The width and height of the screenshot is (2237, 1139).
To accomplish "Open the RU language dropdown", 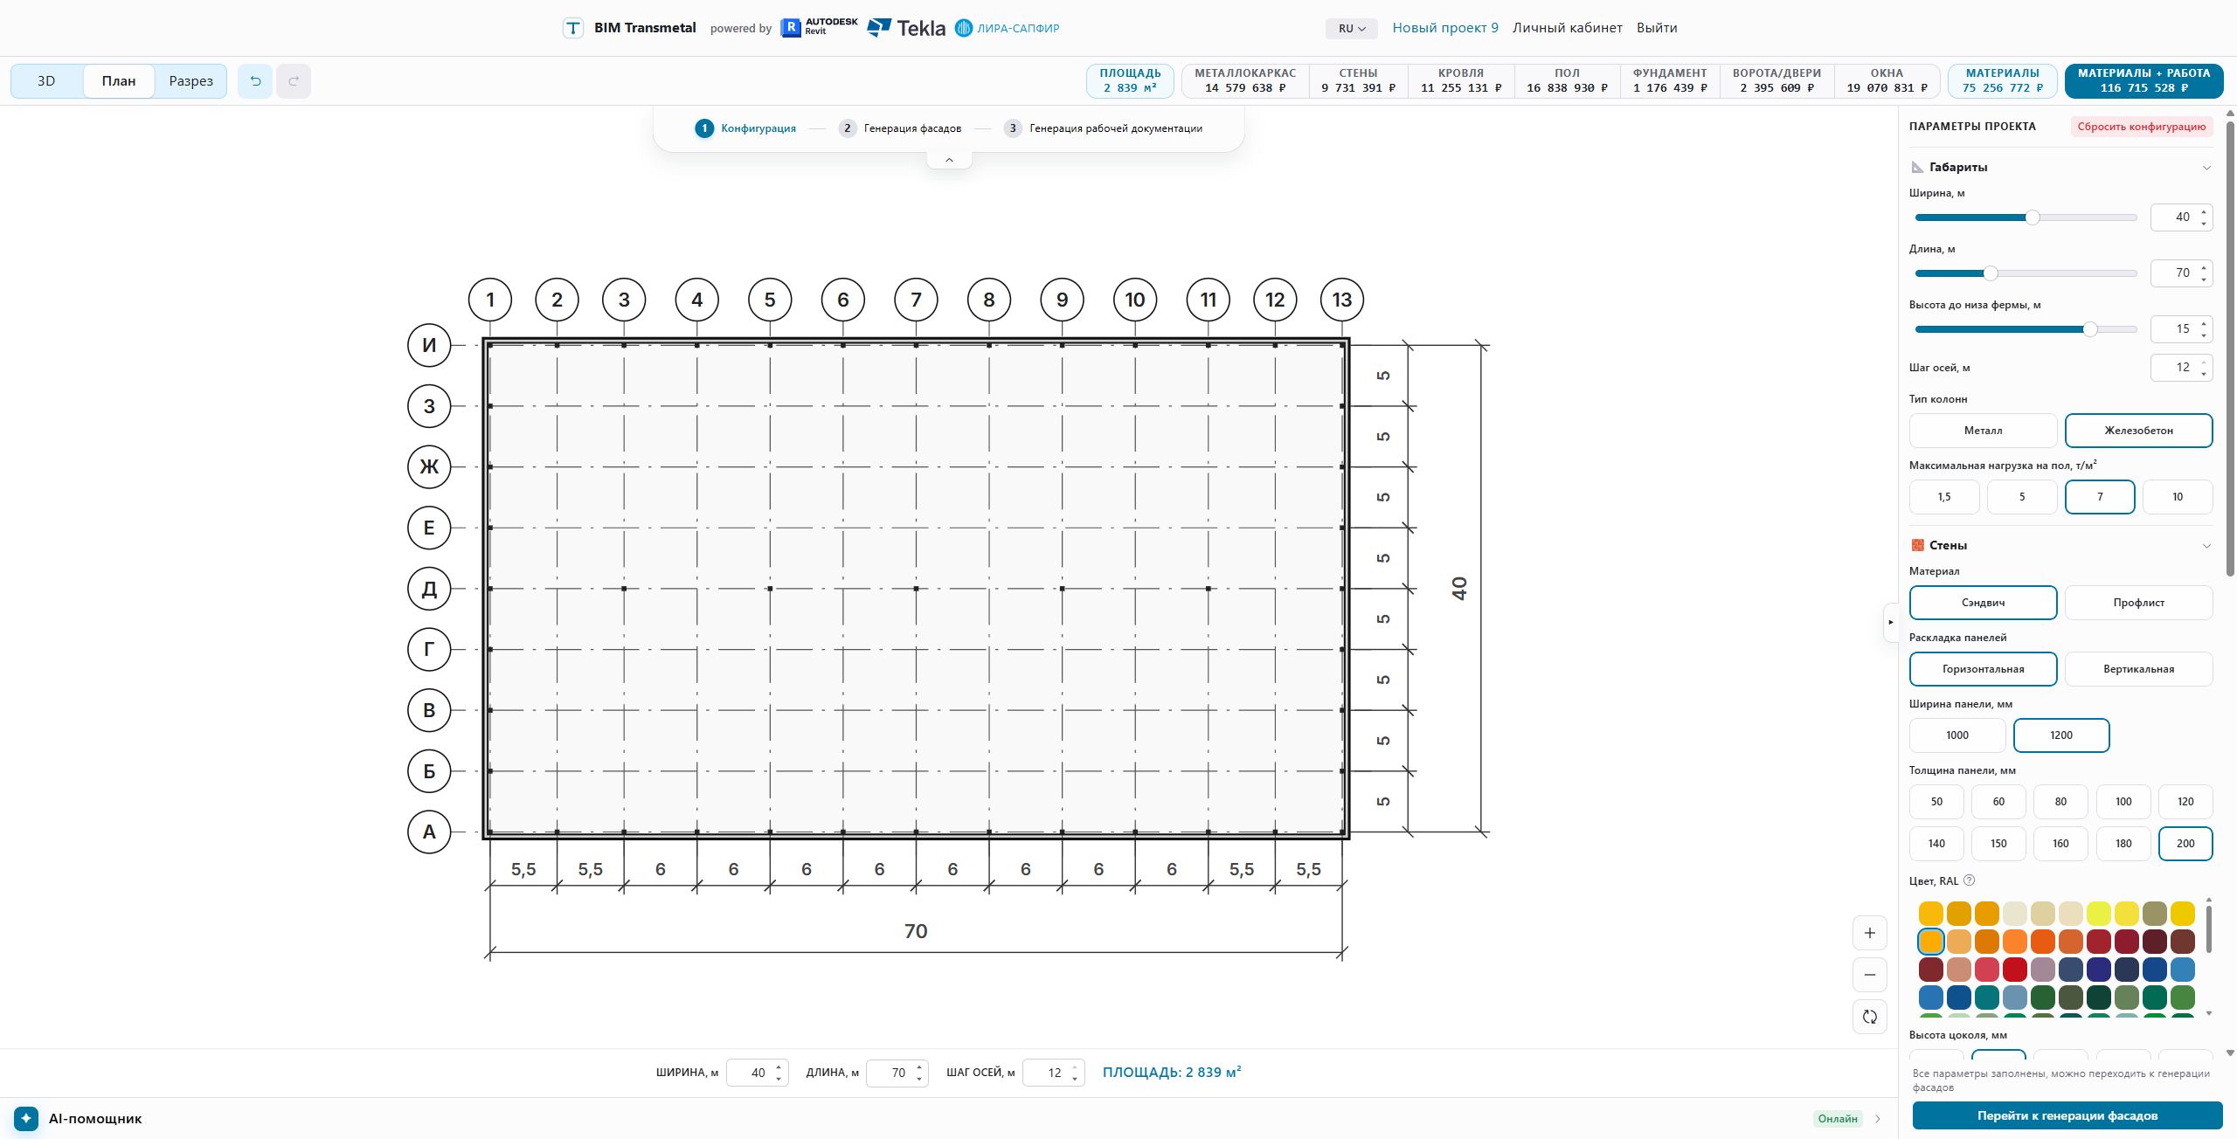I will coord(1351,28).
